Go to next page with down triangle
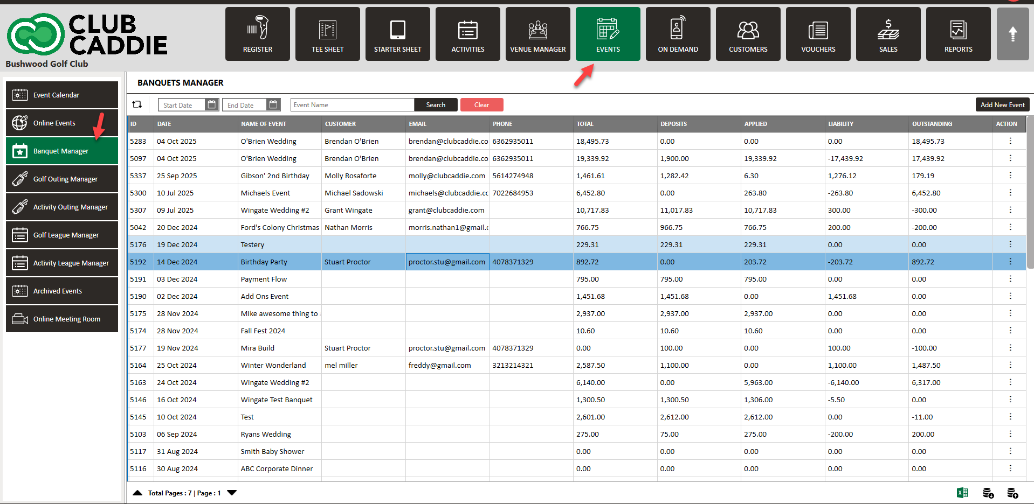This screenshot has width=1034, height=504. pos(232,493)
